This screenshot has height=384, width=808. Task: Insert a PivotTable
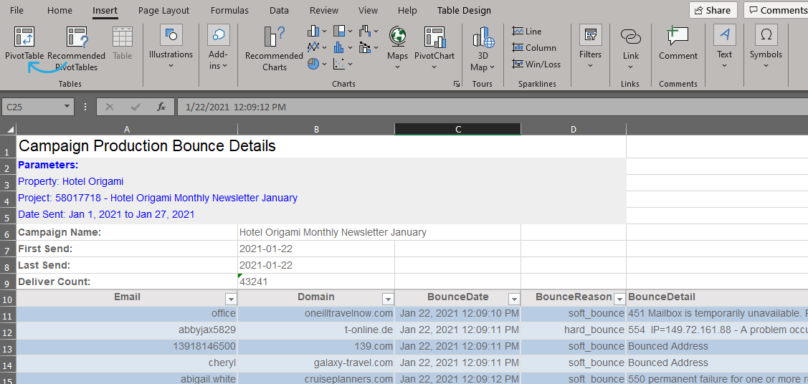pos(24,43)
